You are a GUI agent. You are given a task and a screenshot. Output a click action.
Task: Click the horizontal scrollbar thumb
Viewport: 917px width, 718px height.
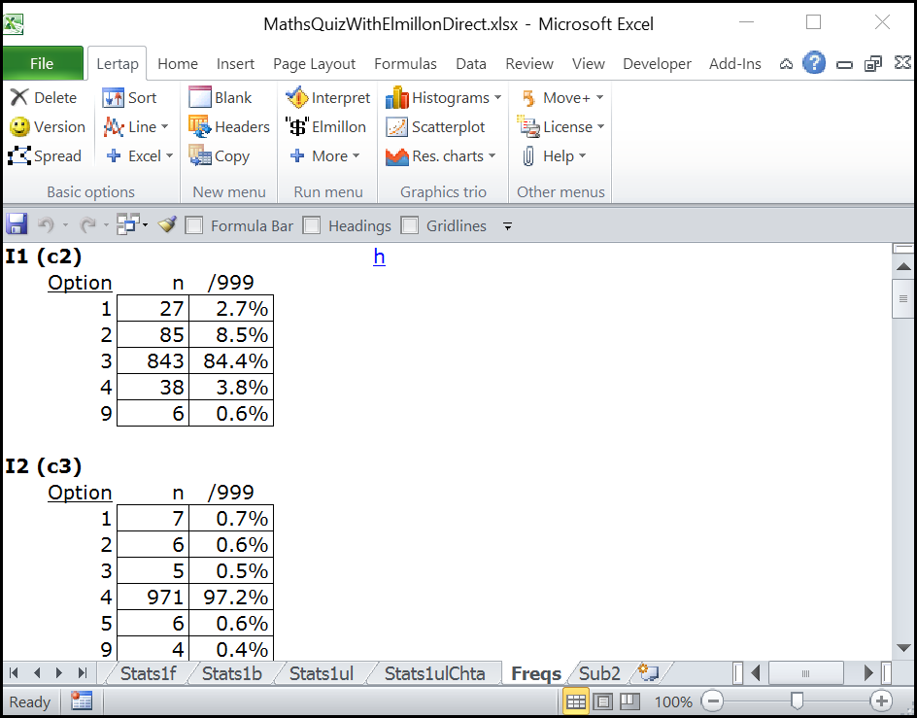point(805,673)
